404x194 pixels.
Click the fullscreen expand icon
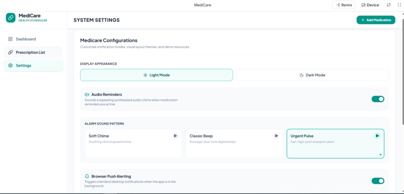(399, 5)
